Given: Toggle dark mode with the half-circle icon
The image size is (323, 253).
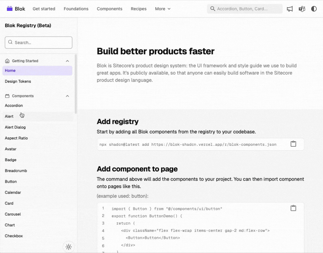Looking at the screenshot, I should (x=314, y=9).
